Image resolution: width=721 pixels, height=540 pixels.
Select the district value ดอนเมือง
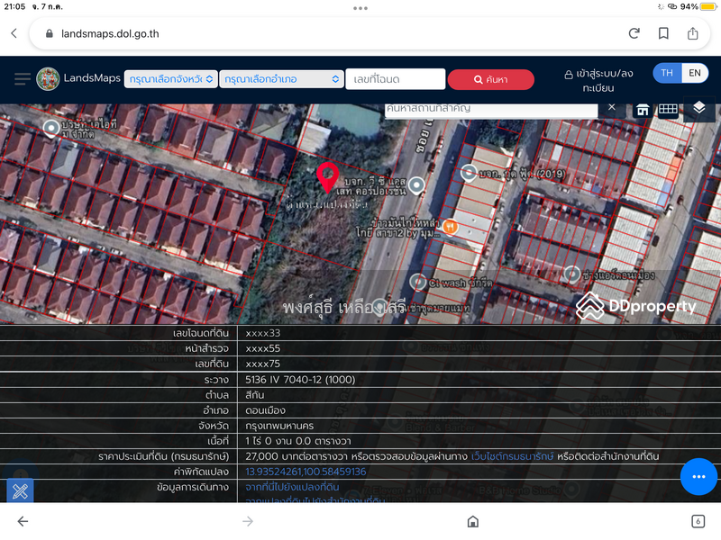(x=265, y=410)
